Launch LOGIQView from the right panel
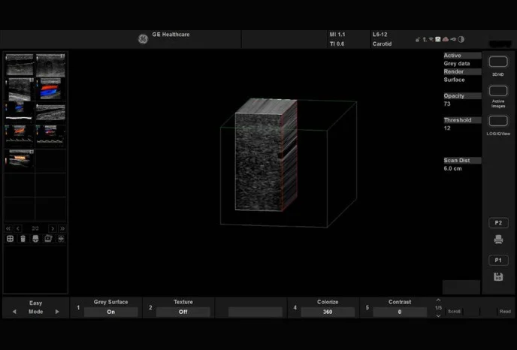Viewport: 517px width, 350px height. [x=497, y=121]
